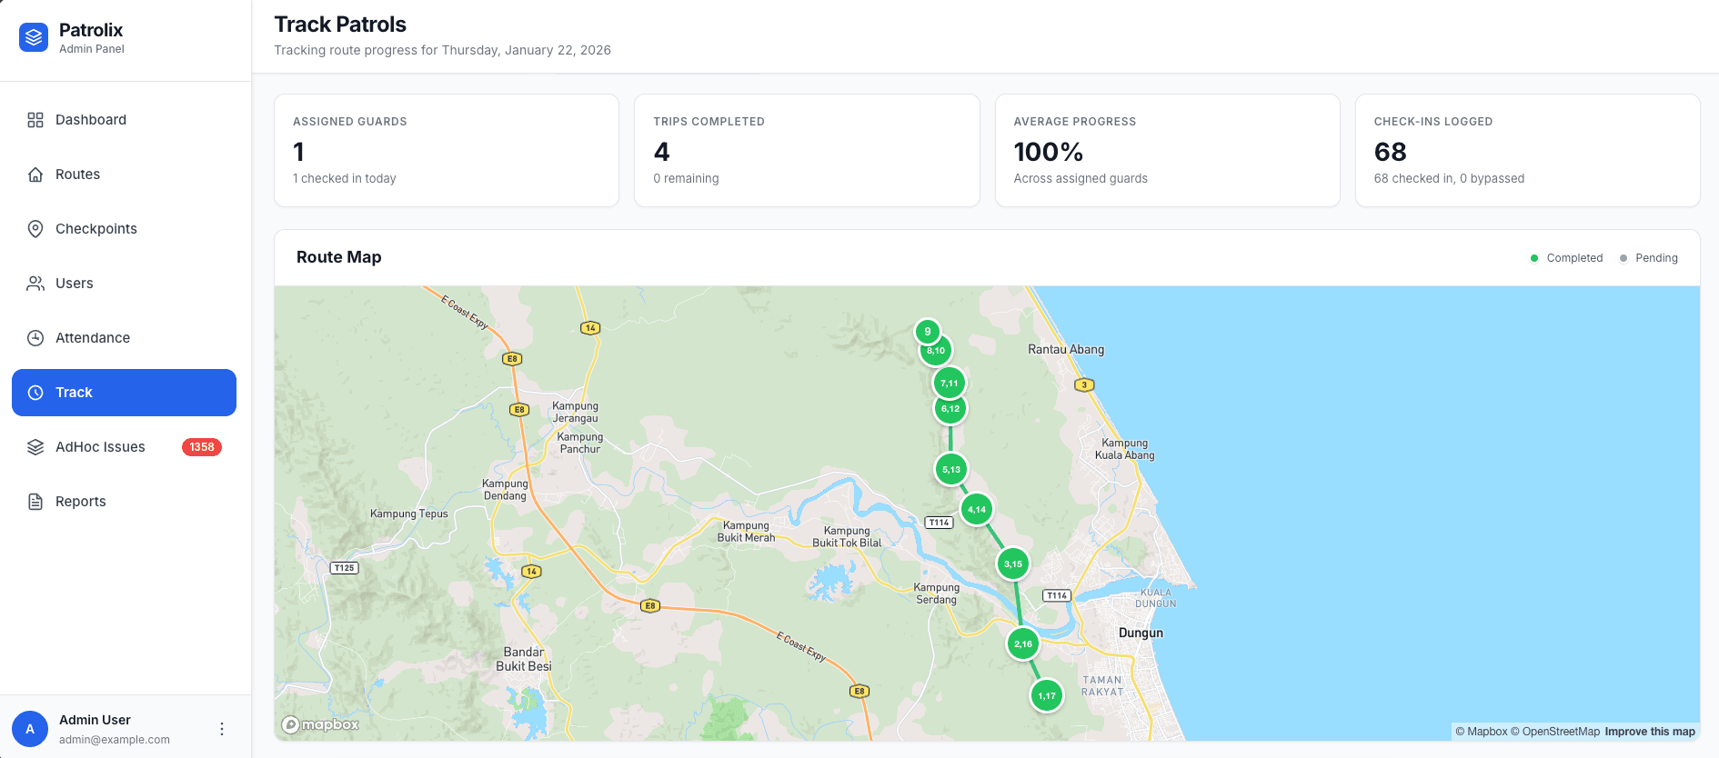Image resolution: width=1719 pixels, height=758 pixels.
Task: Click the Rantau Abang map label
Action: click(1066, 349)
